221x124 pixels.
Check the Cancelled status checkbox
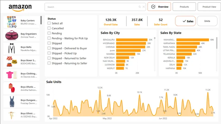[49, 28]
